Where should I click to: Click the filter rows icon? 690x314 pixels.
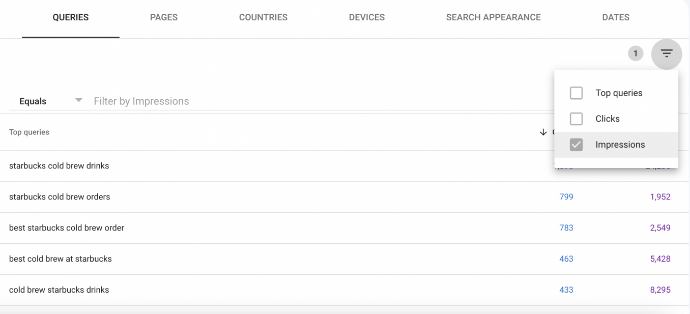tap(666, 53)
